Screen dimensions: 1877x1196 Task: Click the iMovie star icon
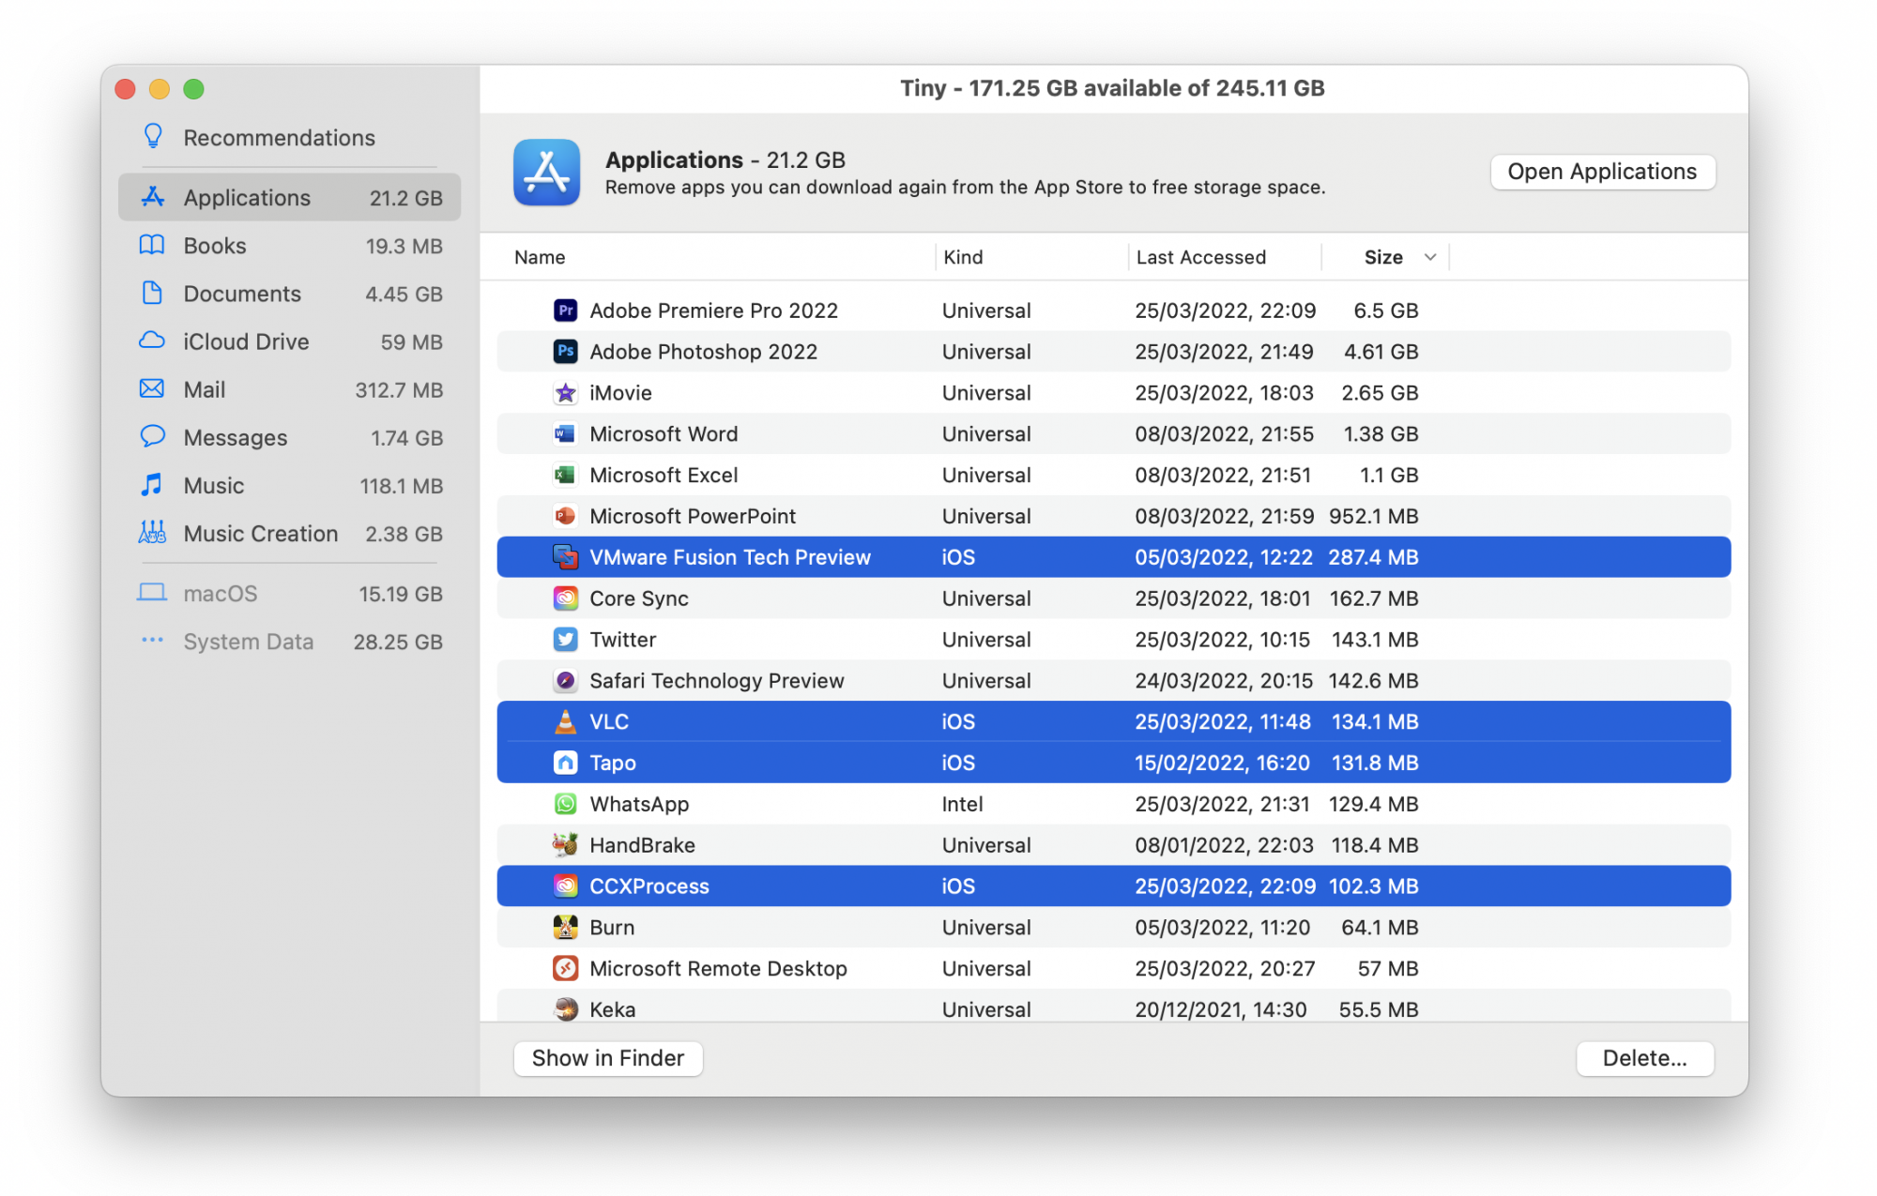coord(565,393)
